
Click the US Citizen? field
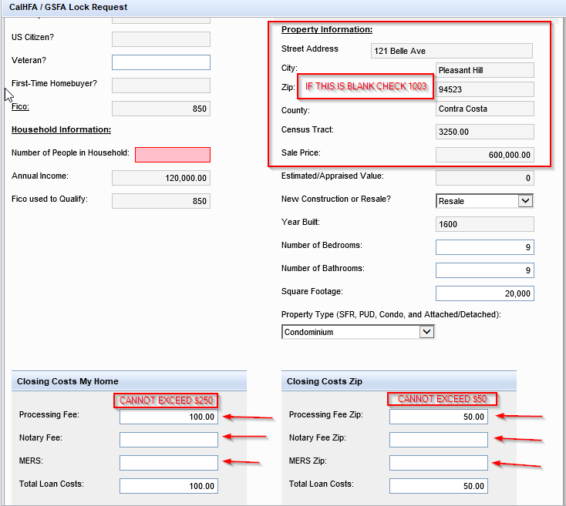pos(161,39)
